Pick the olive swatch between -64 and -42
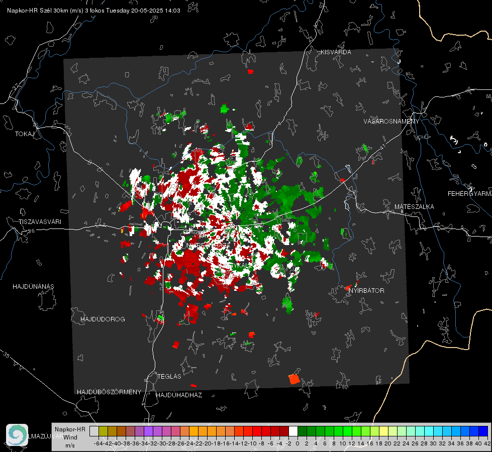The image size is (492, 452). 103,431
